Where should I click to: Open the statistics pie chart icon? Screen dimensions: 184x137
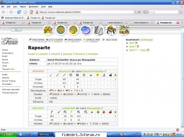[86, 30]
